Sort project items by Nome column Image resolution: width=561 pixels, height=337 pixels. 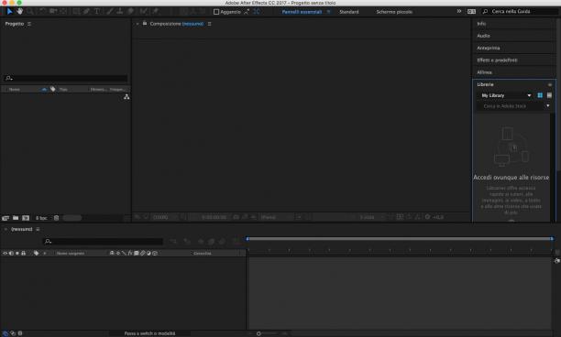[x=15, y=90]
